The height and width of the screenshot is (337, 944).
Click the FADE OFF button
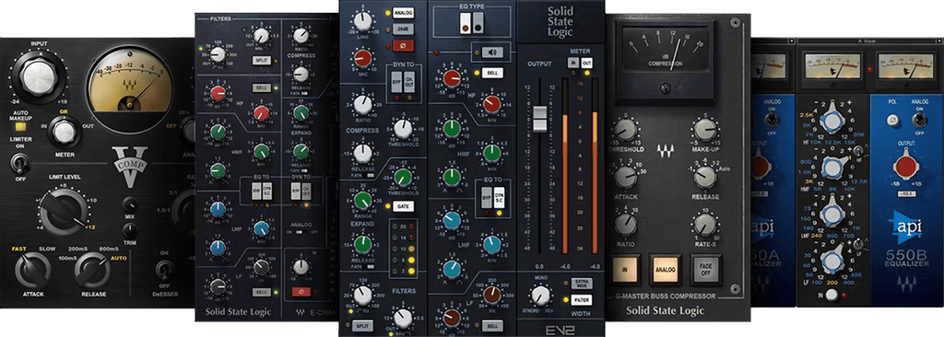point(705,270)
